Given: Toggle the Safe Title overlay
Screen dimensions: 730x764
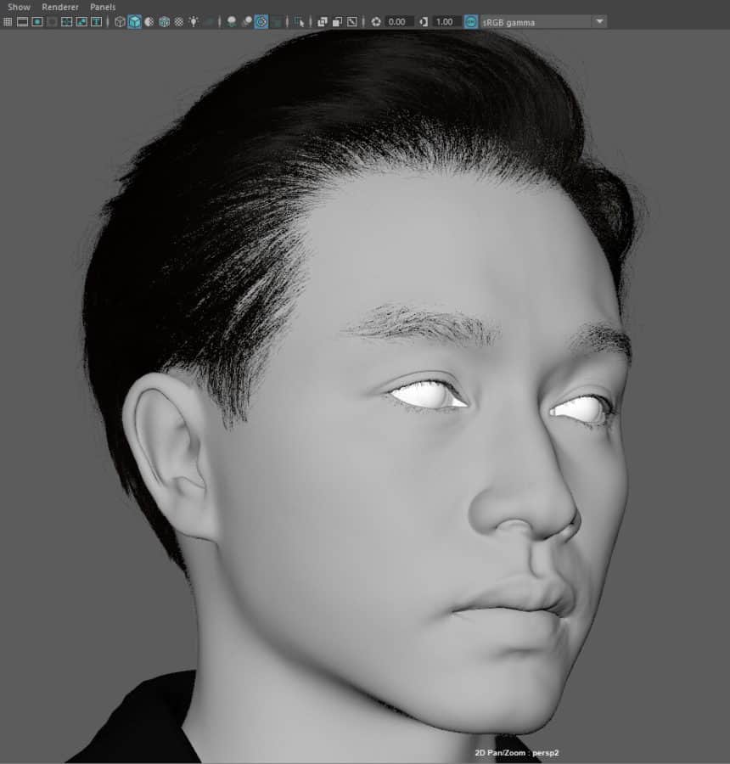Looking at the screenshot, I should coord(96,22).
